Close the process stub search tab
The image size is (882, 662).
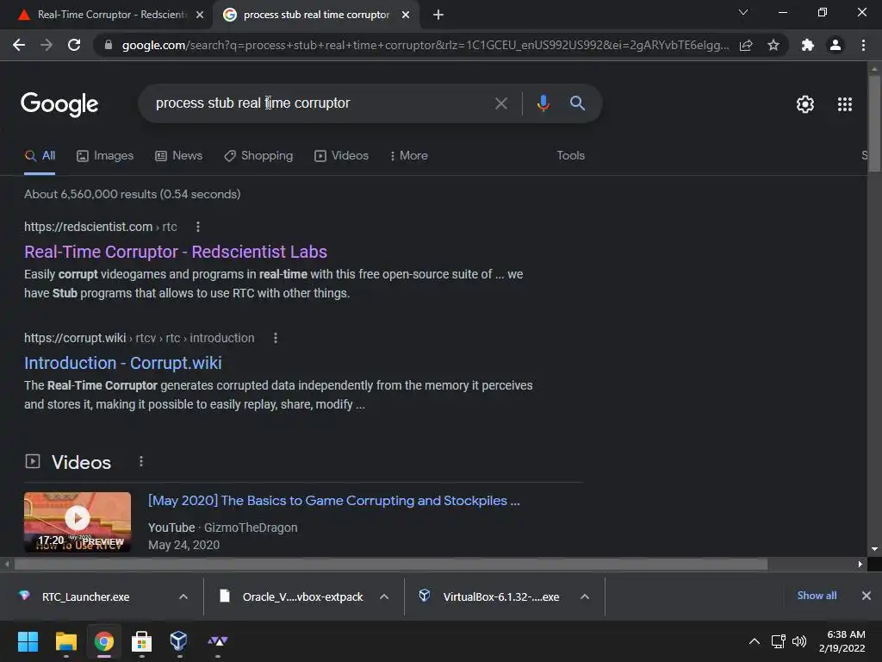click(406, 15)
